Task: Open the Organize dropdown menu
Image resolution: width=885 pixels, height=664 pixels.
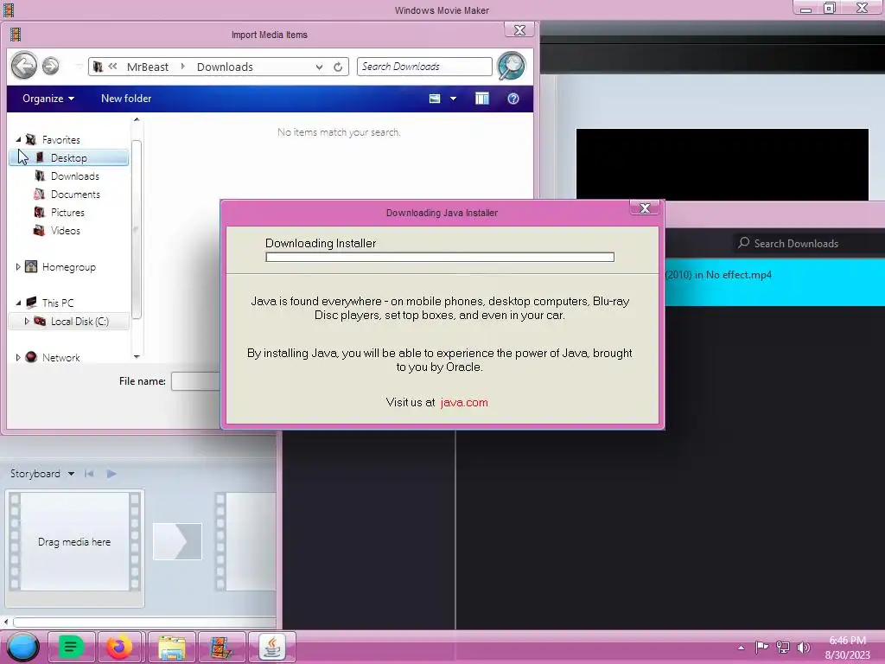Action: point(48,99)
